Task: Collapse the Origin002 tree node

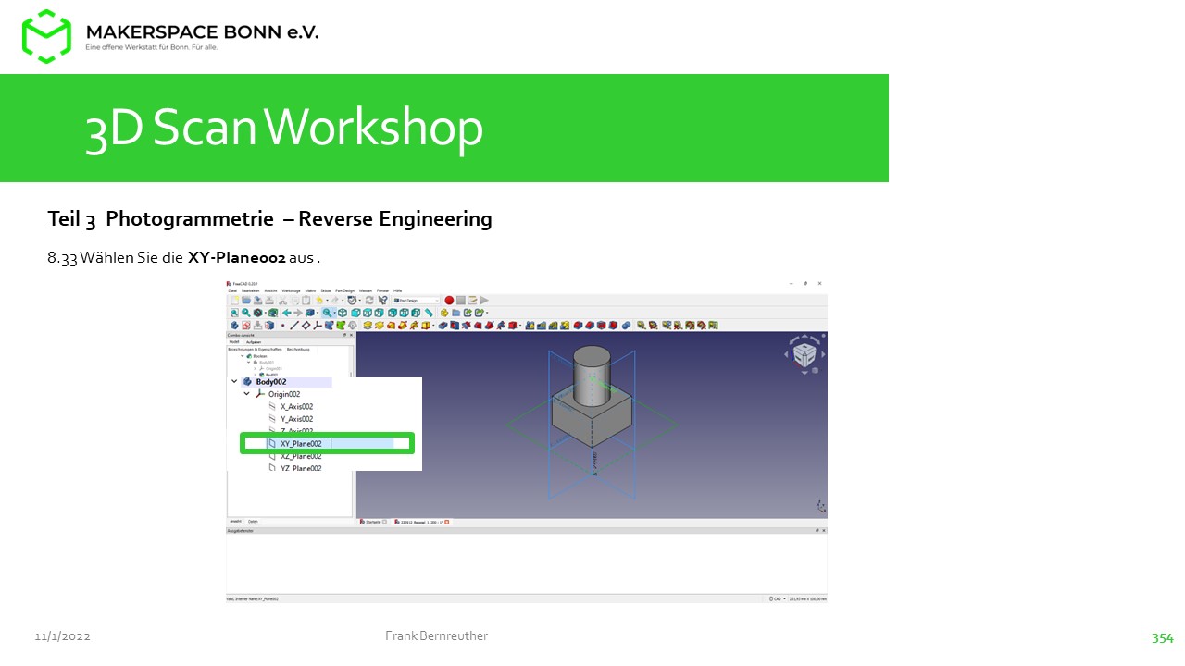Action: (246, 394)
